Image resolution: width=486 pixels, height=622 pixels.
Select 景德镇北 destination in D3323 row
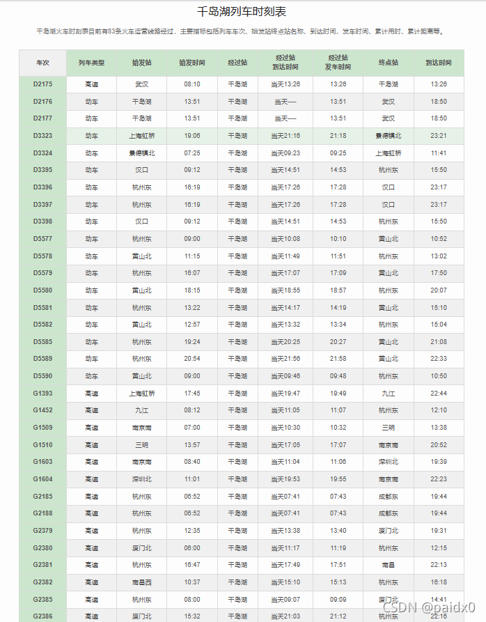point(389,136)
